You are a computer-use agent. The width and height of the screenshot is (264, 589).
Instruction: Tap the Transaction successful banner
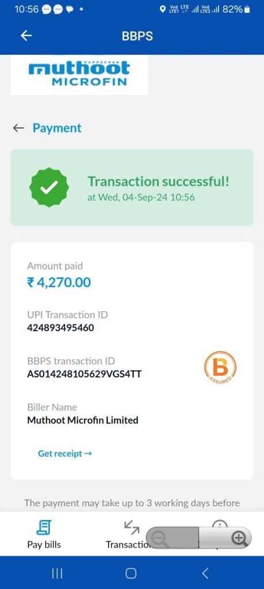tap(132, 188)
